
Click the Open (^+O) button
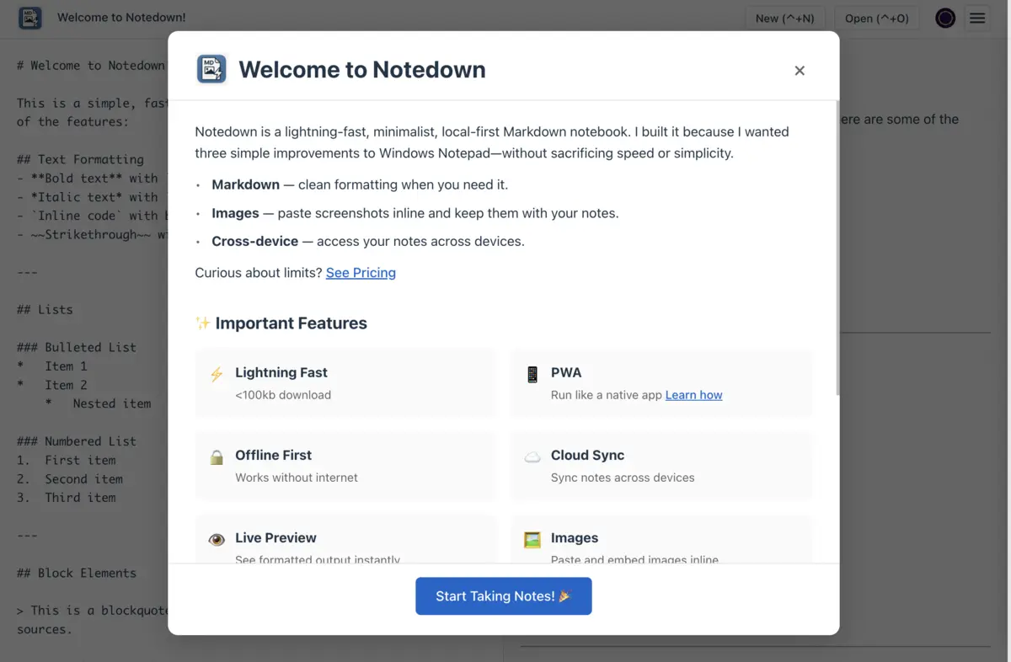tap(876, 18)
